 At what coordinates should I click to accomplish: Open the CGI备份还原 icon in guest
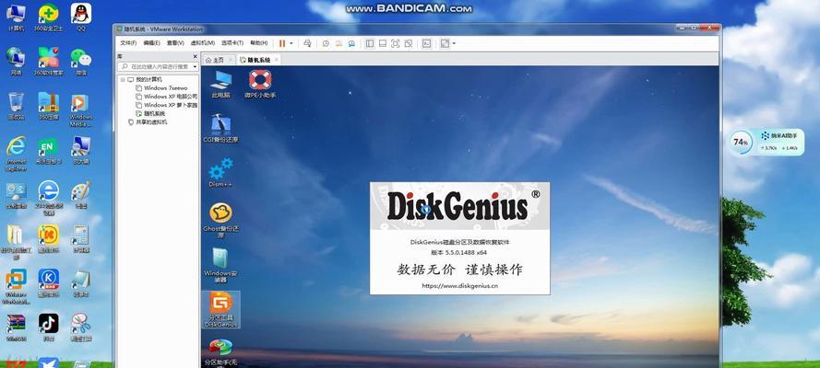click(x=220, y=128)
